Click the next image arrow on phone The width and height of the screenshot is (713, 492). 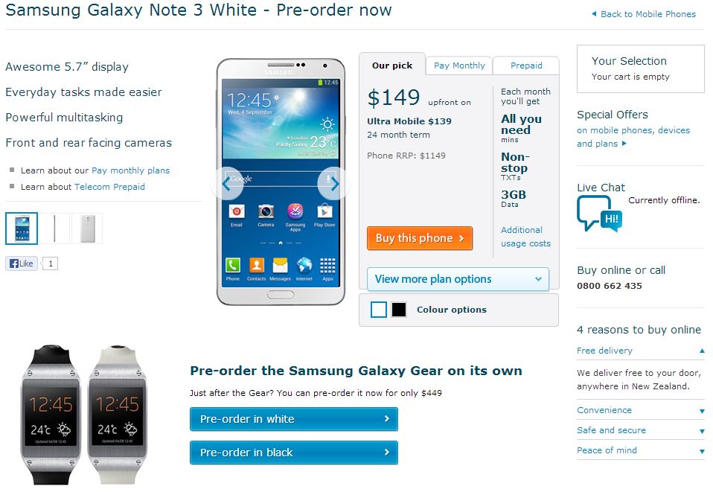pos(333,184)
